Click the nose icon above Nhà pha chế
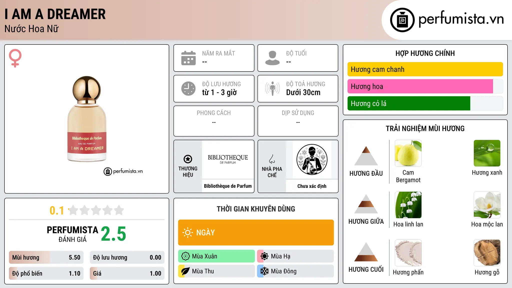The width and height of the screenshot is (512, 288). [272, 159]
